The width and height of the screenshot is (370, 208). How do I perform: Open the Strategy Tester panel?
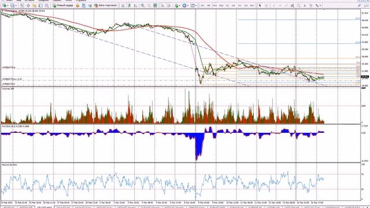click(47, 5)
